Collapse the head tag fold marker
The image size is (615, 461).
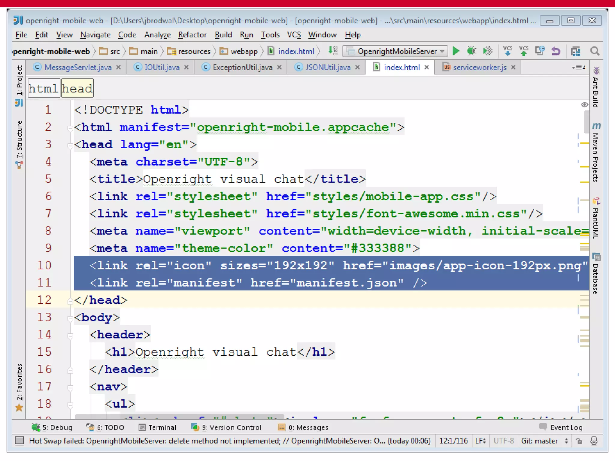pyautogui.click(x=70, y=146)
